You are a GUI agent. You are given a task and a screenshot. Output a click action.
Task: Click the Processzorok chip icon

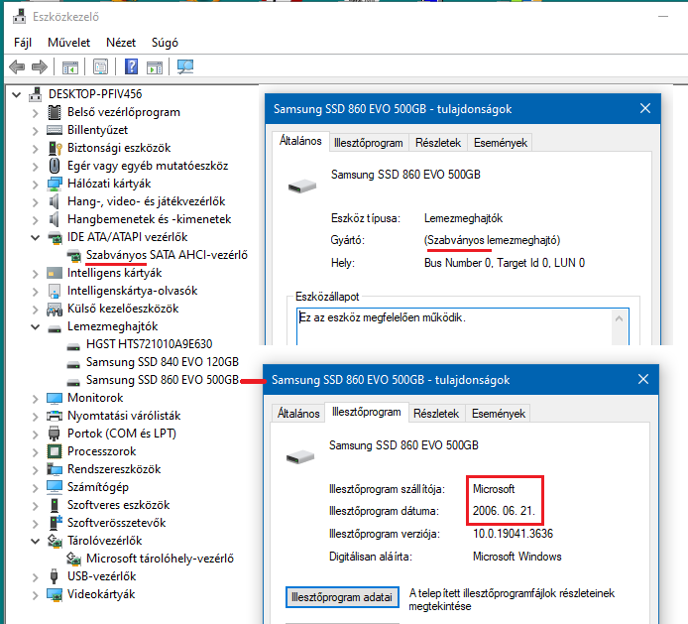click(x=55, y=451)
